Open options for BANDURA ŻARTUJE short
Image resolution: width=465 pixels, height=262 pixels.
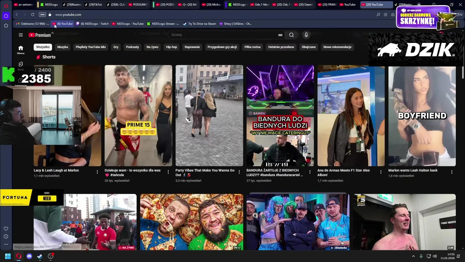pos(310,172)
